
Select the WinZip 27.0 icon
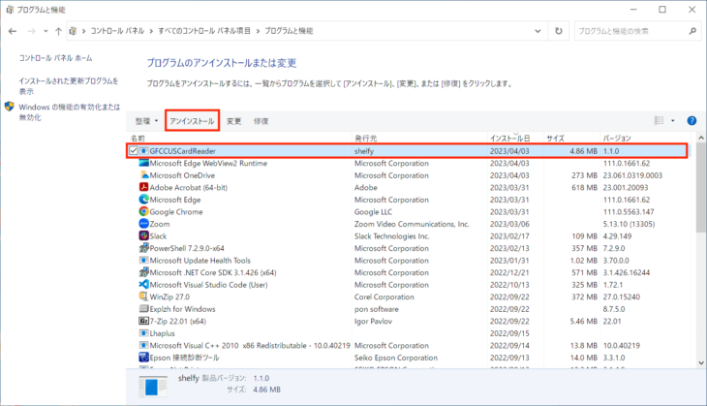(144, 297)
